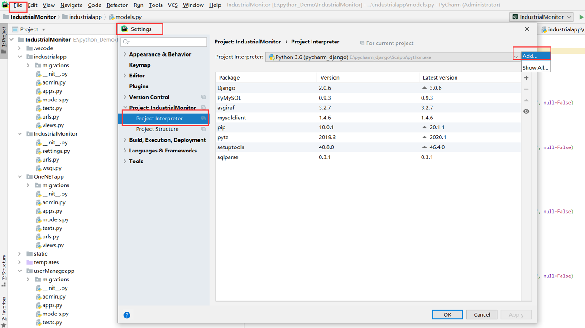Open the Z: Structure tool window

(x=4, y=270)
